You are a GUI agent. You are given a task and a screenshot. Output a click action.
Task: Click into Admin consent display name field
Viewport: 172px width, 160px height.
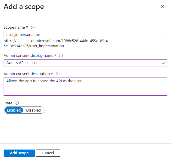(85, 63)
